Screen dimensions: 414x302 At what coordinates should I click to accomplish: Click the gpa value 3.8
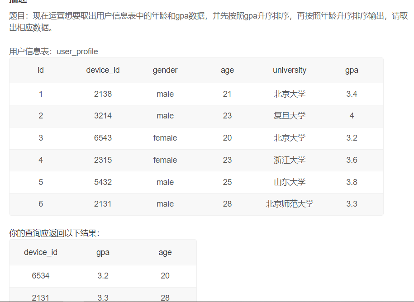pos(352,182)
